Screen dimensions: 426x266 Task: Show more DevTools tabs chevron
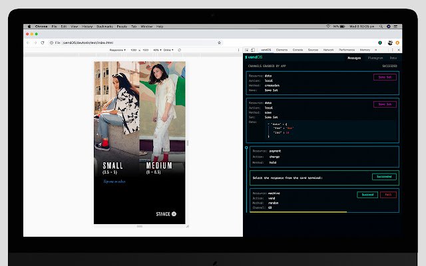coord(375,50)
